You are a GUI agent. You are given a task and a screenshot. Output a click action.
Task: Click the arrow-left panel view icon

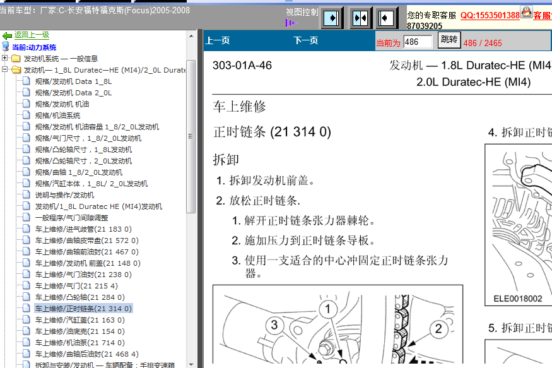(387, 18)
